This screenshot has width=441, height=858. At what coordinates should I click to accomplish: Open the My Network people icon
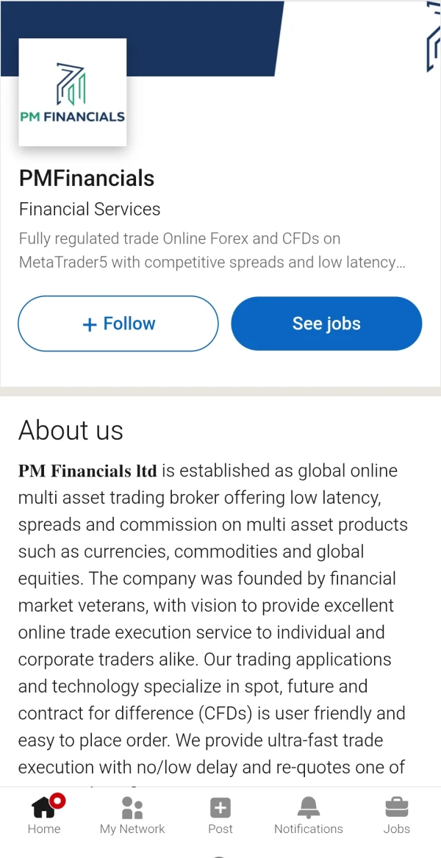tap(132, 808)
